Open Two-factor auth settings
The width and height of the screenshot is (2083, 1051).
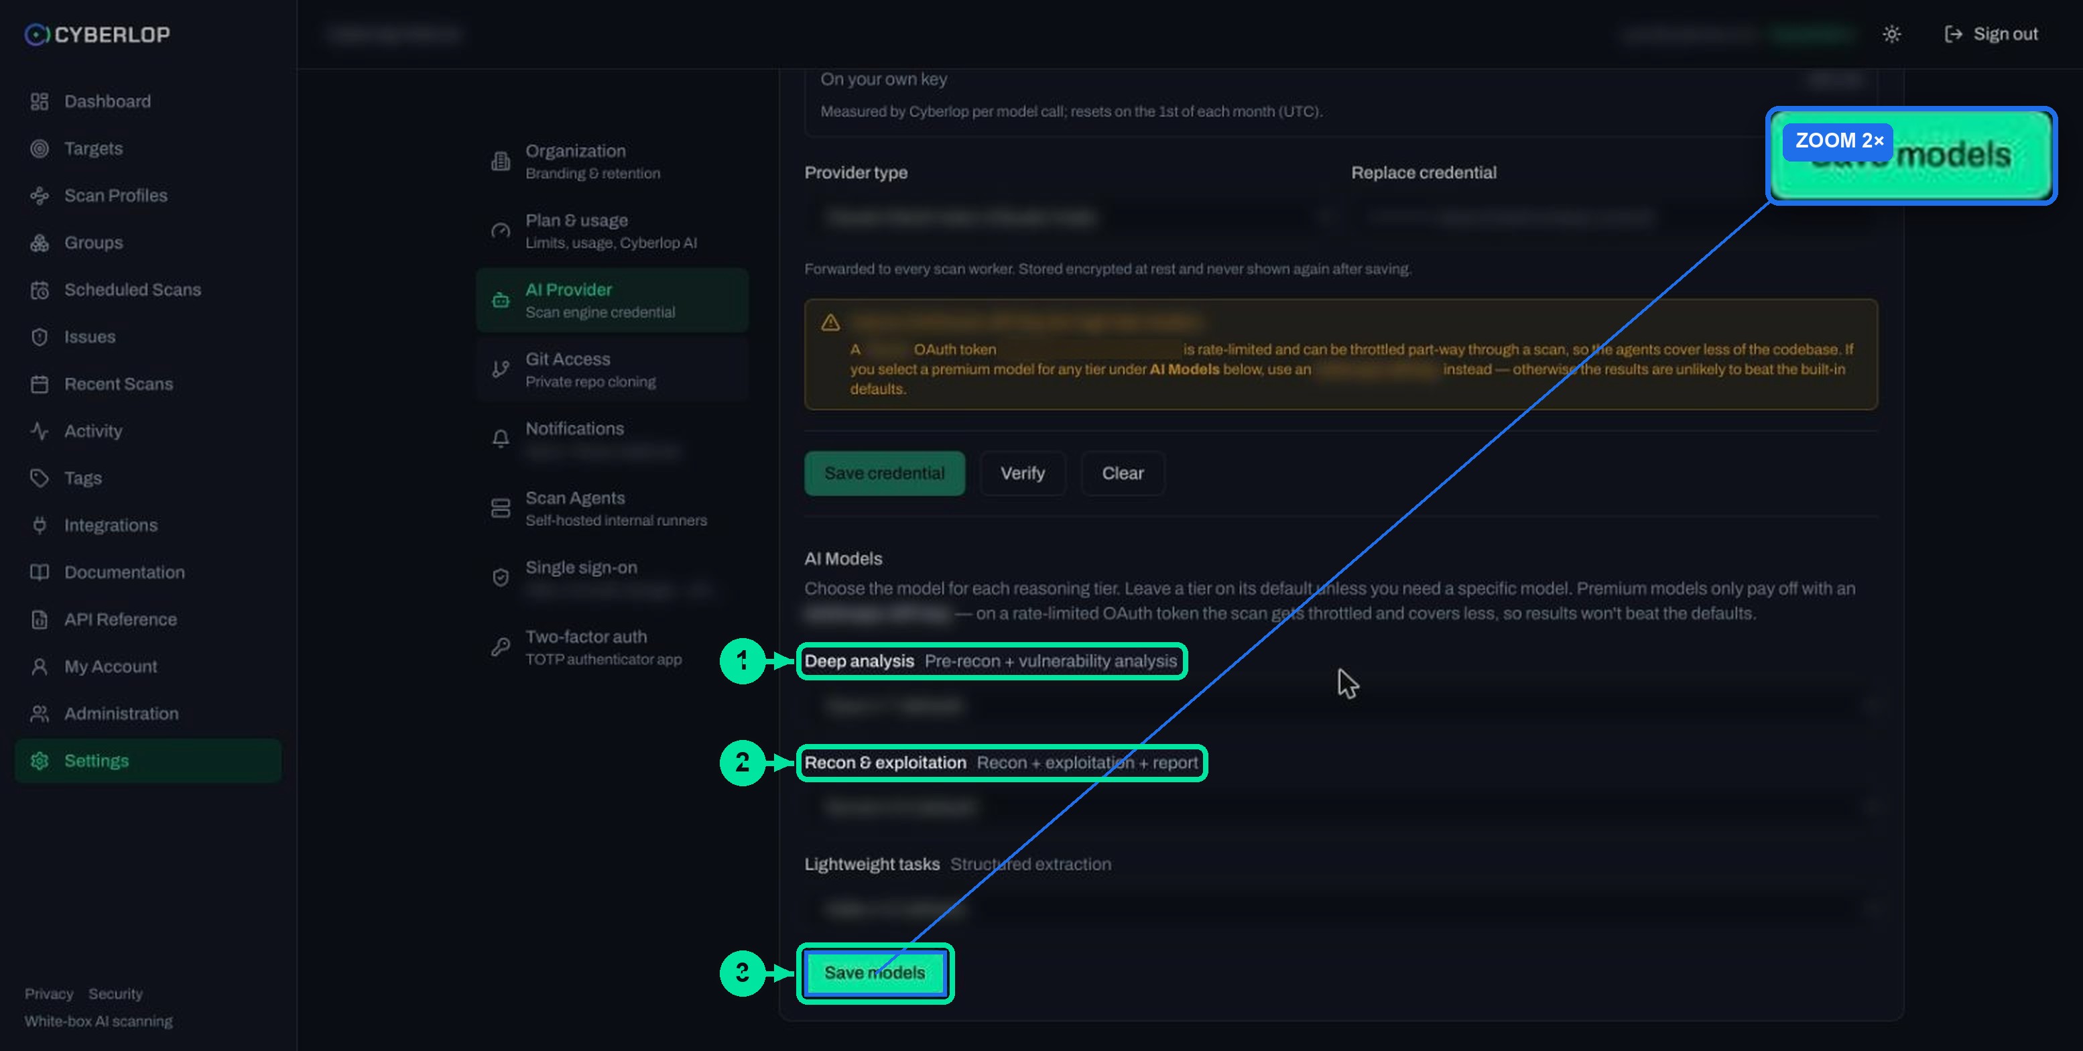click(x=612, y=647)
